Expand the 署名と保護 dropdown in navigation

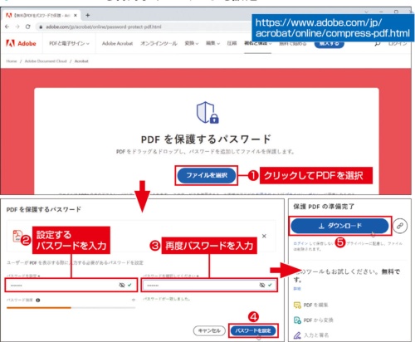[257, 43]
